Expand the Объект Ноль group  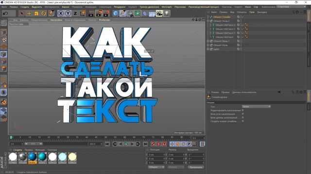tap(208, 45)
